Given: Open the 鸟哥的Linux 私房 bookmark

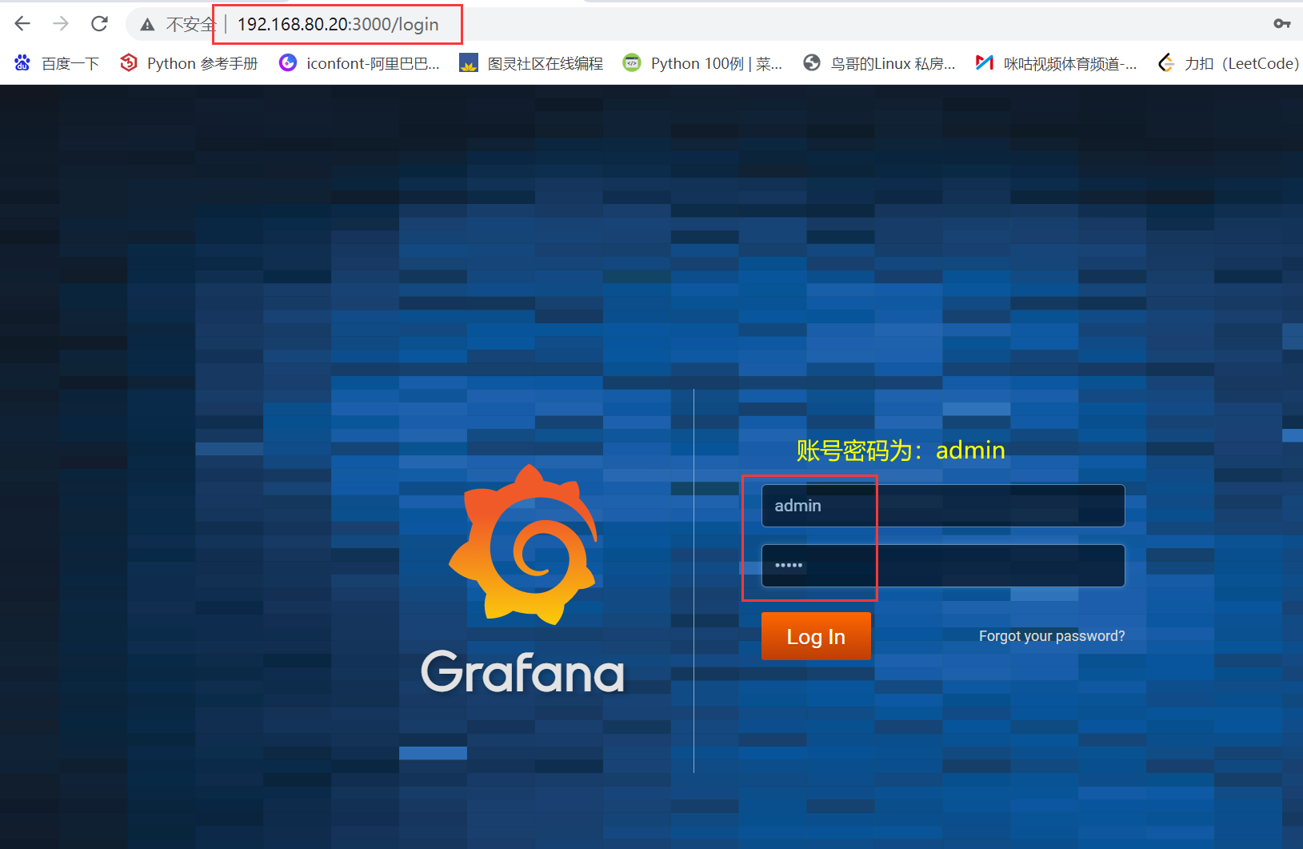Looking at the screenshot, I should coord(879,63).
